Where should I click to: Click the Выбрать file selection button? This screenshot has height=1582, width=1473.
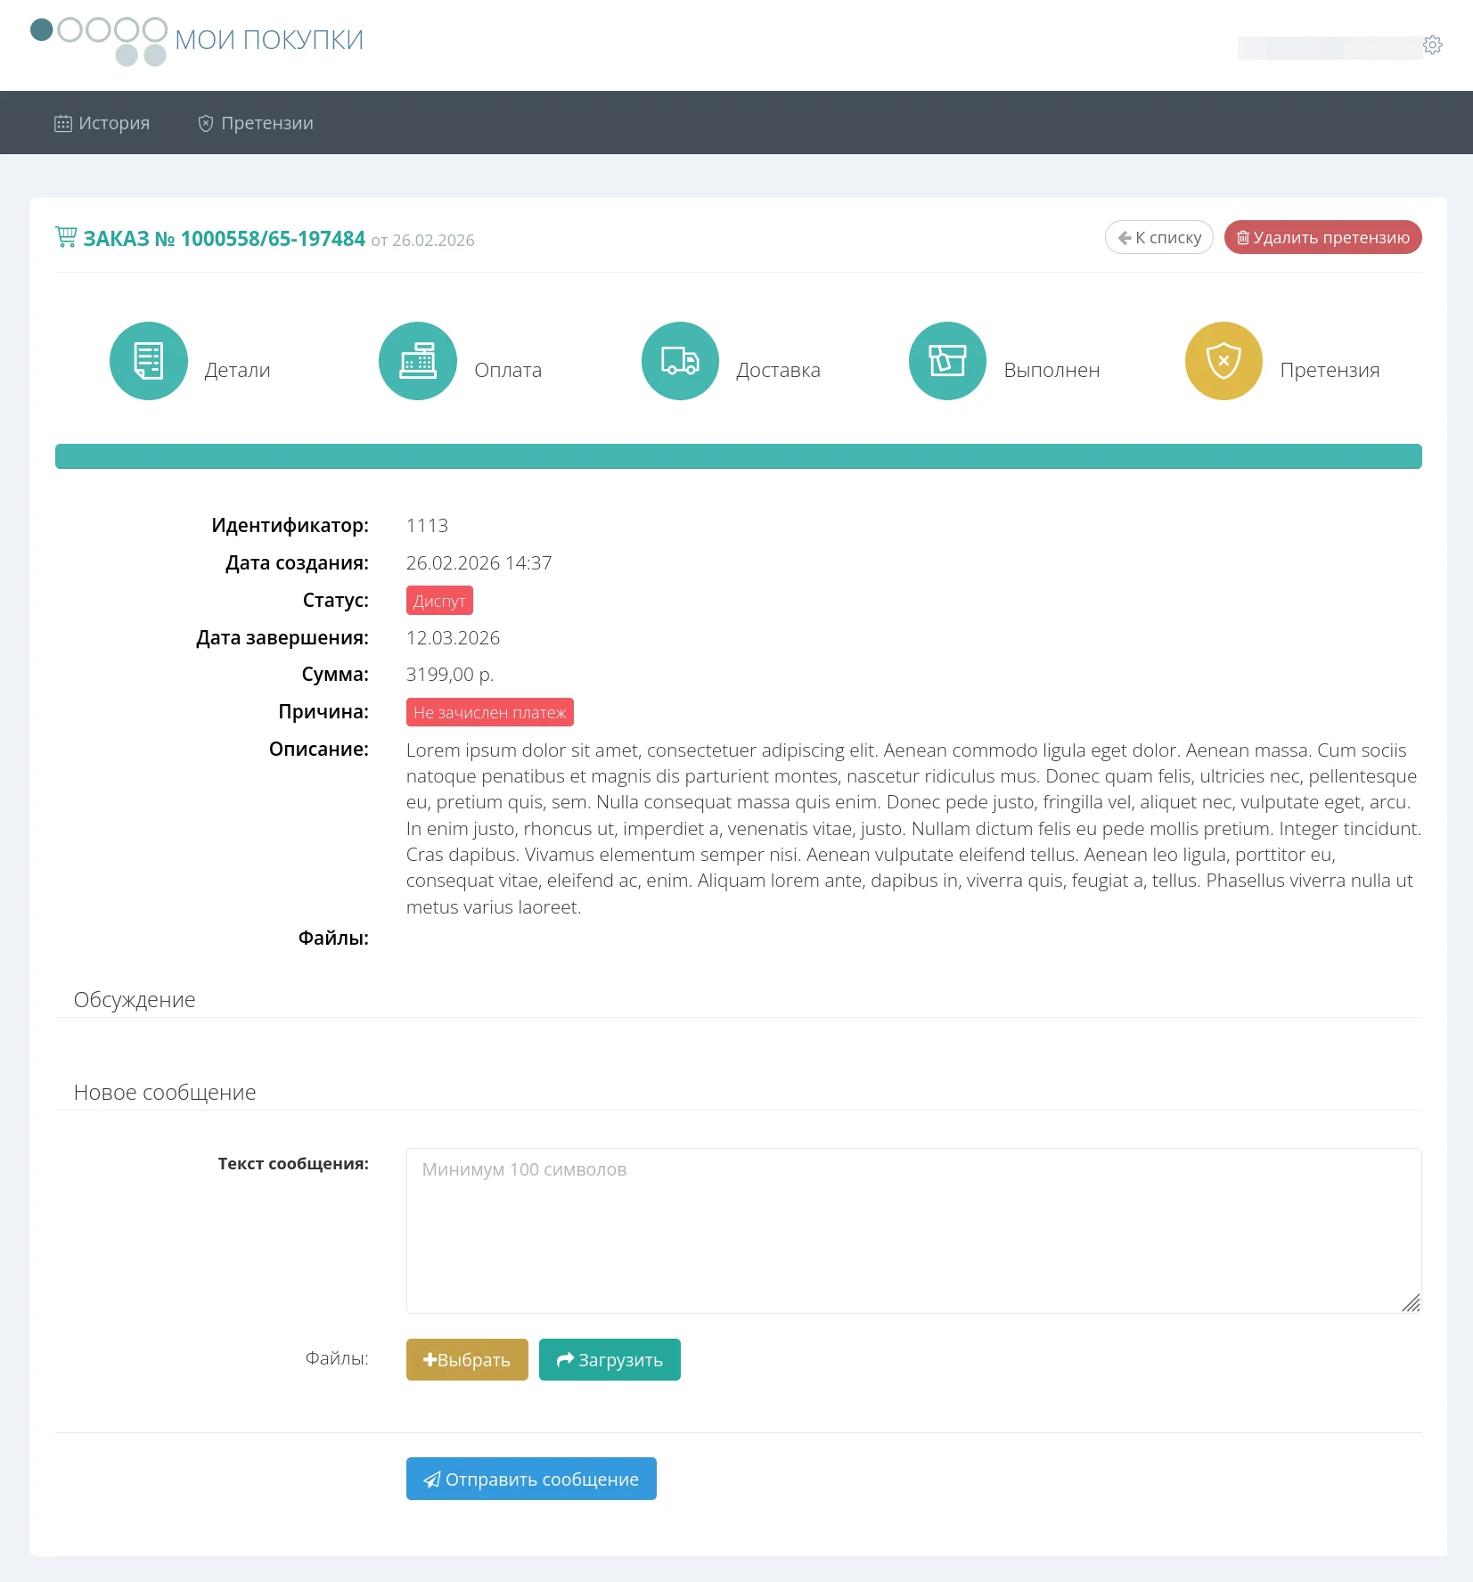coord(467,1359)
